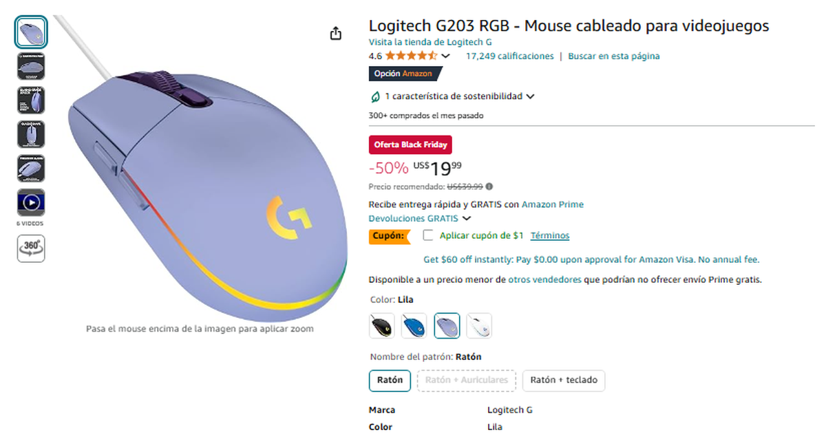The width and height of the screenshot is (826, 441).
Task: Click the Opción Amazon badge
Action: click(406, 74)
